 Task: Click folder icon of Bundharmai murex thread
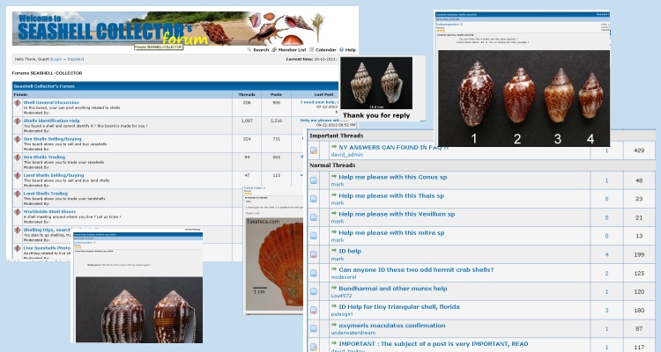point(314,291)
